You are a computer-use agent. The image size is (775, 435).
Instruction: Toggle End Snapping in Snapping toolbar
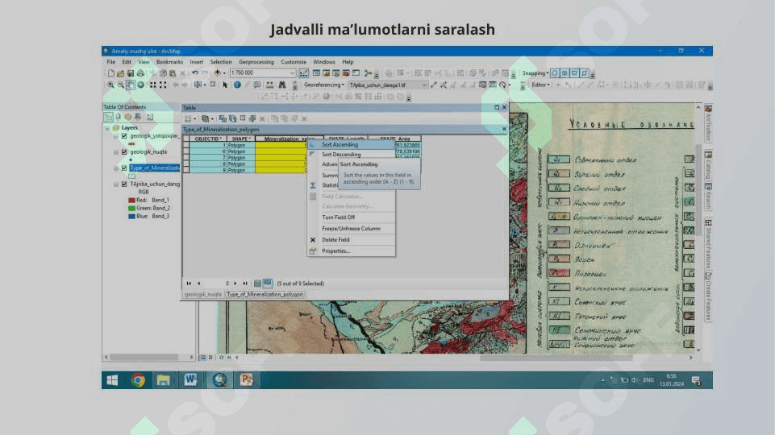pos(565,73)
